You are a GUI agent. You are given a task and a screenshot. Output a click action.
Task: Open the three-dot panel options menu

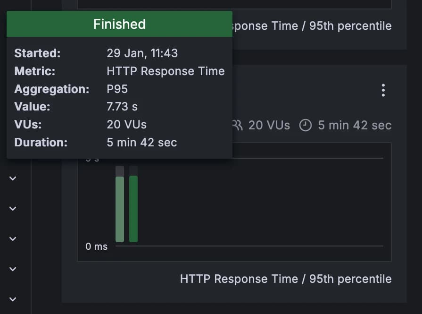383,90
